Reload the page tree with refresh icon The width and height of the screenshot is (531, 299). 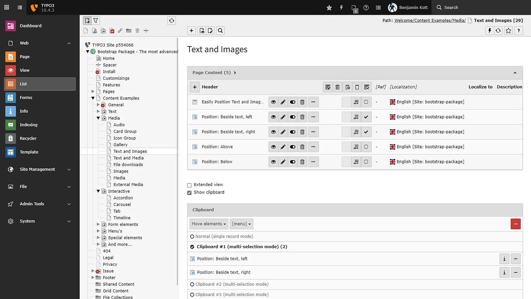171,21
